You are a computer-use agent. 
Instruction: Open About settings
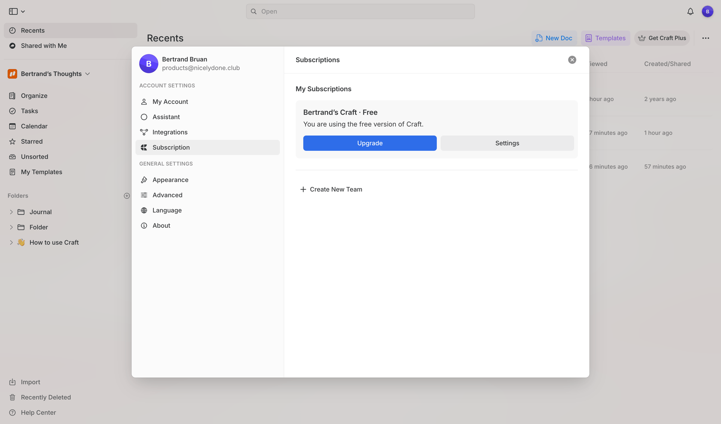[x=208, y=226]
